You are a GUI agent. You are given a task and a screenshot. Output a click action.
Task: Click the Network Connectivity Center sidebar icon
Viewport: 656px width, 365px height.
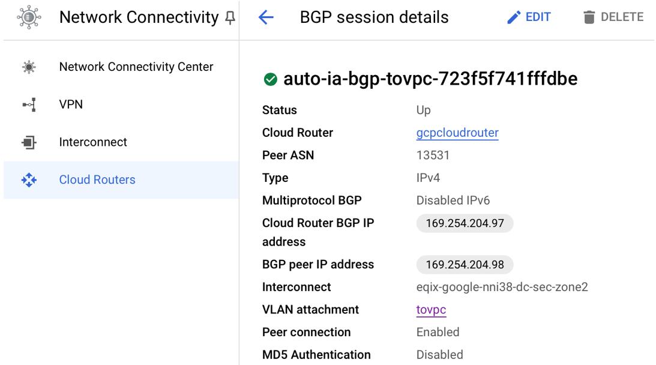click(29, 67)
